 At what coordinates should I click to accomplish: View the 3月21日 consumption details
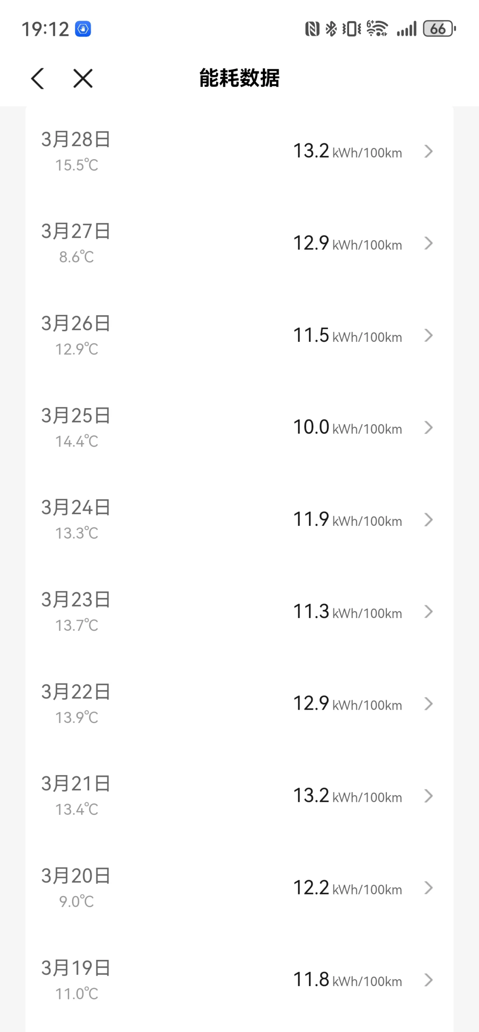[239, 796]
